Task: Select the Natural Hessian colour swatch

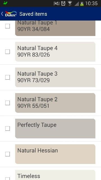Action: tap(55, 154)
